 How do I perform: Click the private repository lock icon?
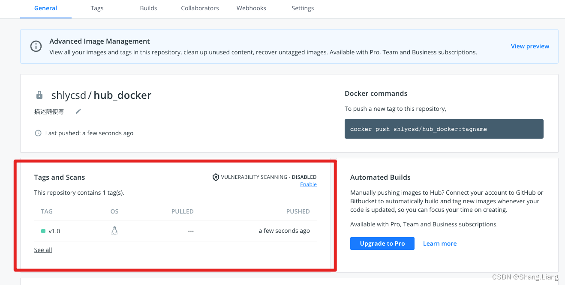click(x=39, y=95)
